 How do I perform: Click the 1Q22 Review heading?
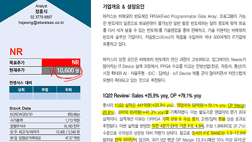tap(152, 96)
